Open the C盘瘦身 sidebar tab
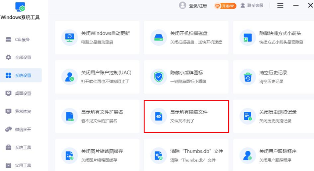 [21, 39]
